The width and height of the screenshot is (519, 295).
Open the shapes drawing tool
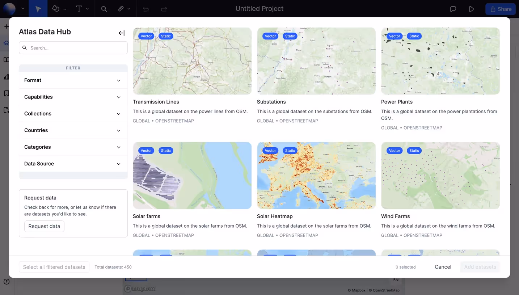coord(56,9)
